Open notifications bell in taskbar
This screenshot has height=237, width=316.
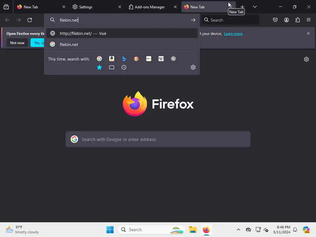(295, 230)
